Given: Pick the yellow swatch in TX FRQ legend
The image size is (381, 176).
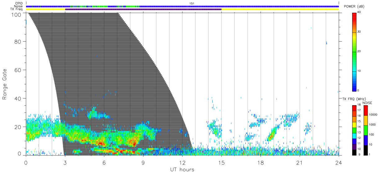Looking at the screenshot, I should pyautogui.click(x=354, y=124).
